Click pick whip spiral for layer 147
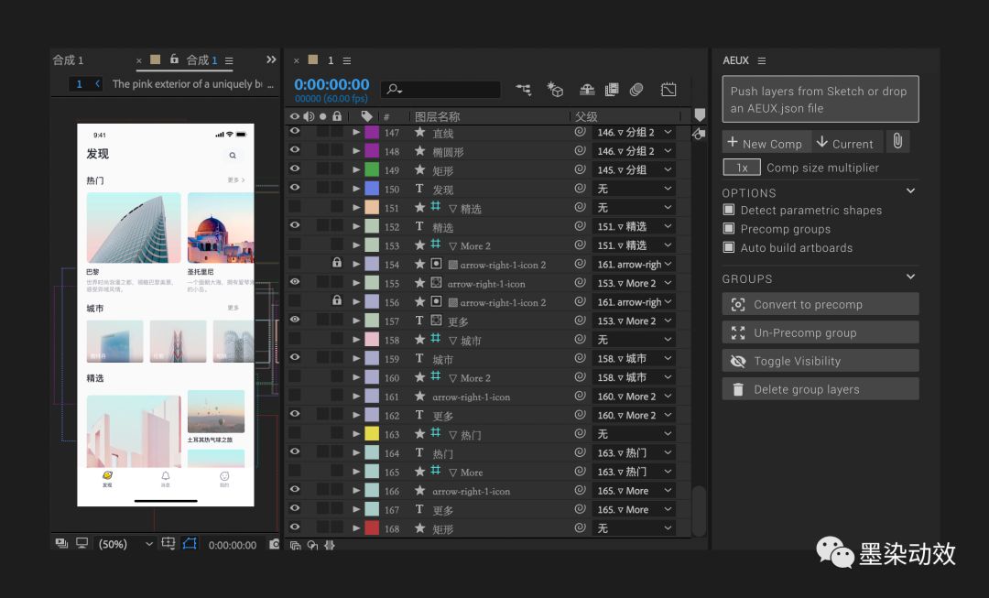 point(580,132)
